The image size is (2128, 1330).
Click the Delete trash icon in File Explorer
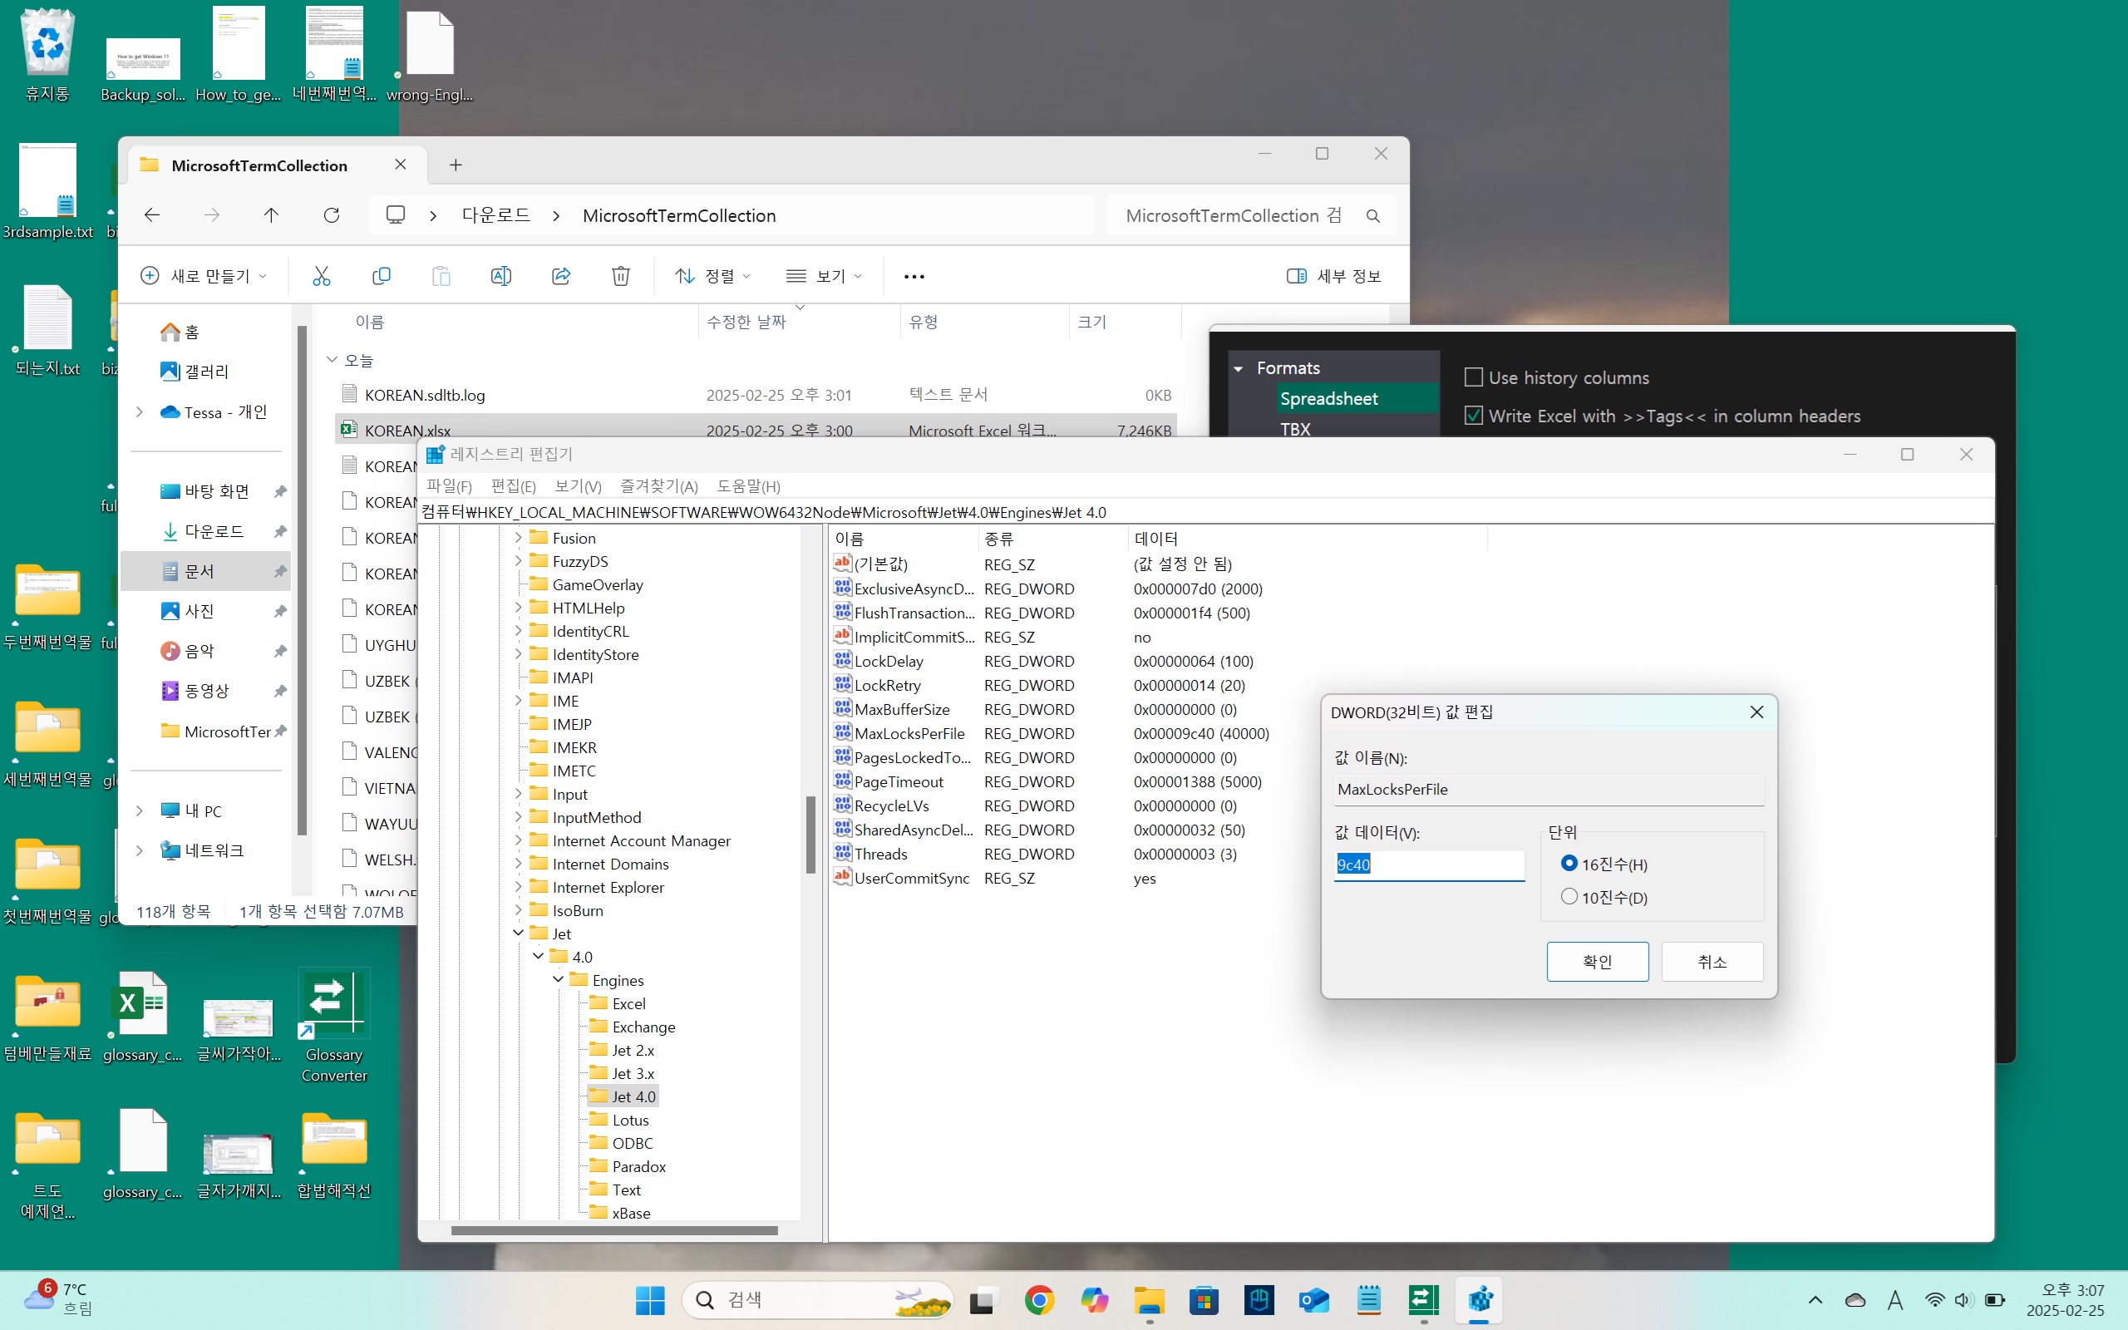coord(620,276)
